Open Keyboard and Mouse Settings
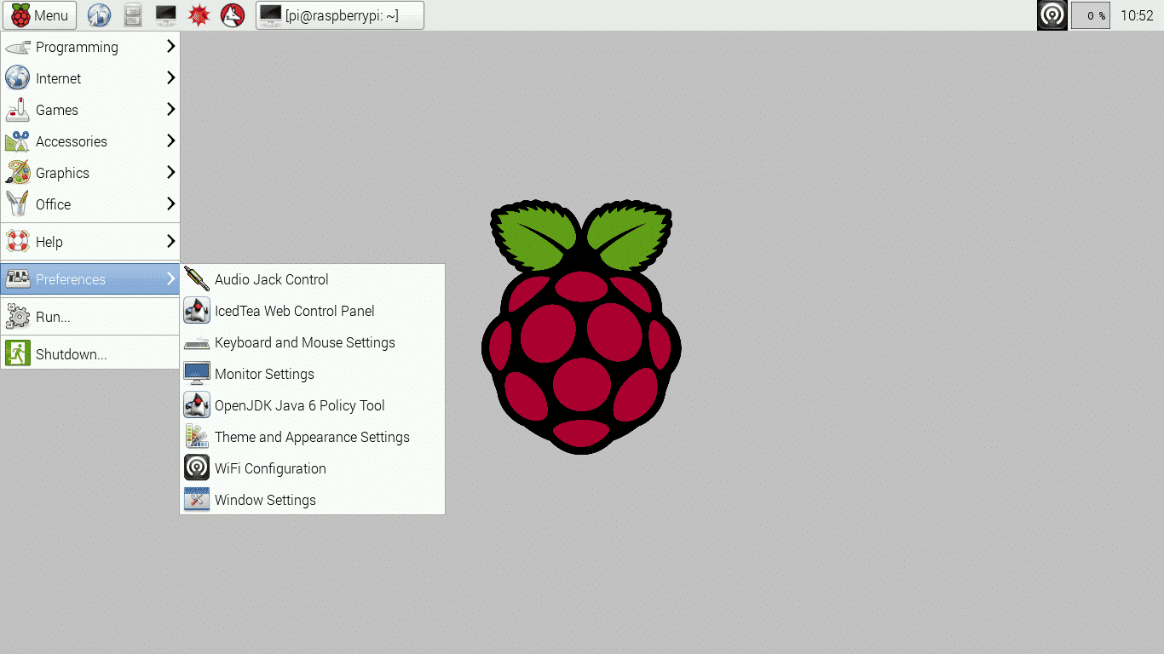The height and width of the screenshot is (654, 1164). pyautogui.click(x=313, y=342)
